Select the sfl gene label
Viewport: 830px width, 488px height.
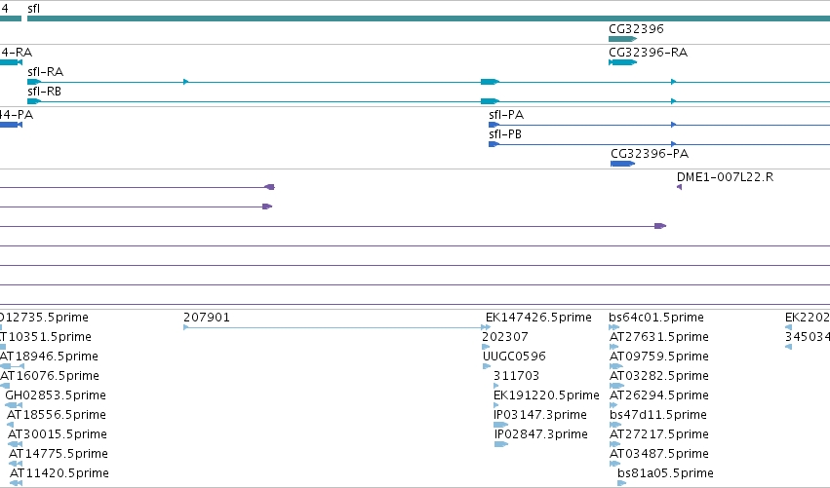pos(33,9)
